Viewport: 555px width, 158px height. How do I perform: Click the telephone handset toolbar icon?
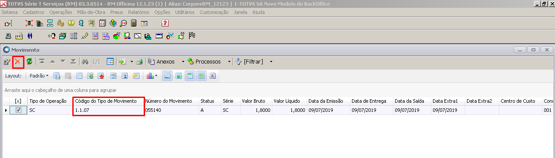(85, 36)
